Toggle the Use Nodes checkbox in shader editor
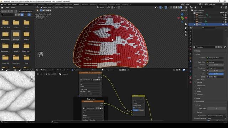 click(73, 70)
